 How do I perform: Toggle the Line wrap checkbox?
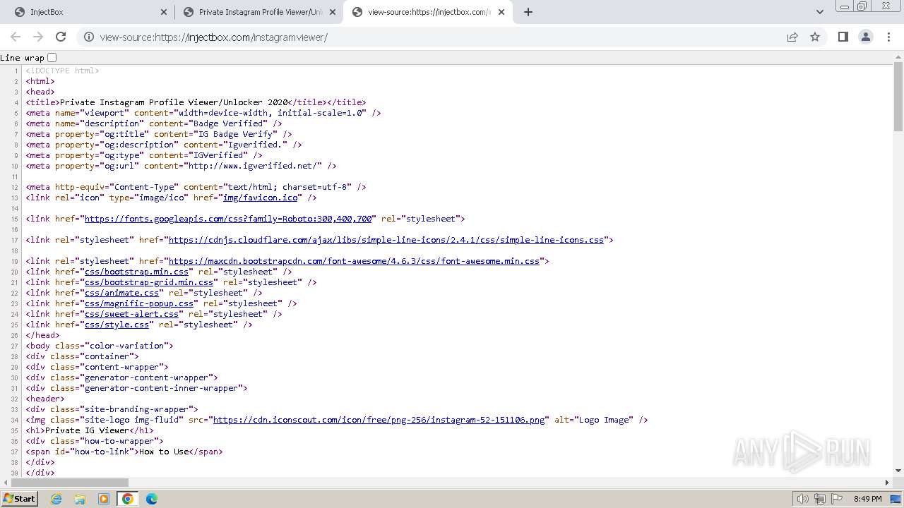point(52,57)
